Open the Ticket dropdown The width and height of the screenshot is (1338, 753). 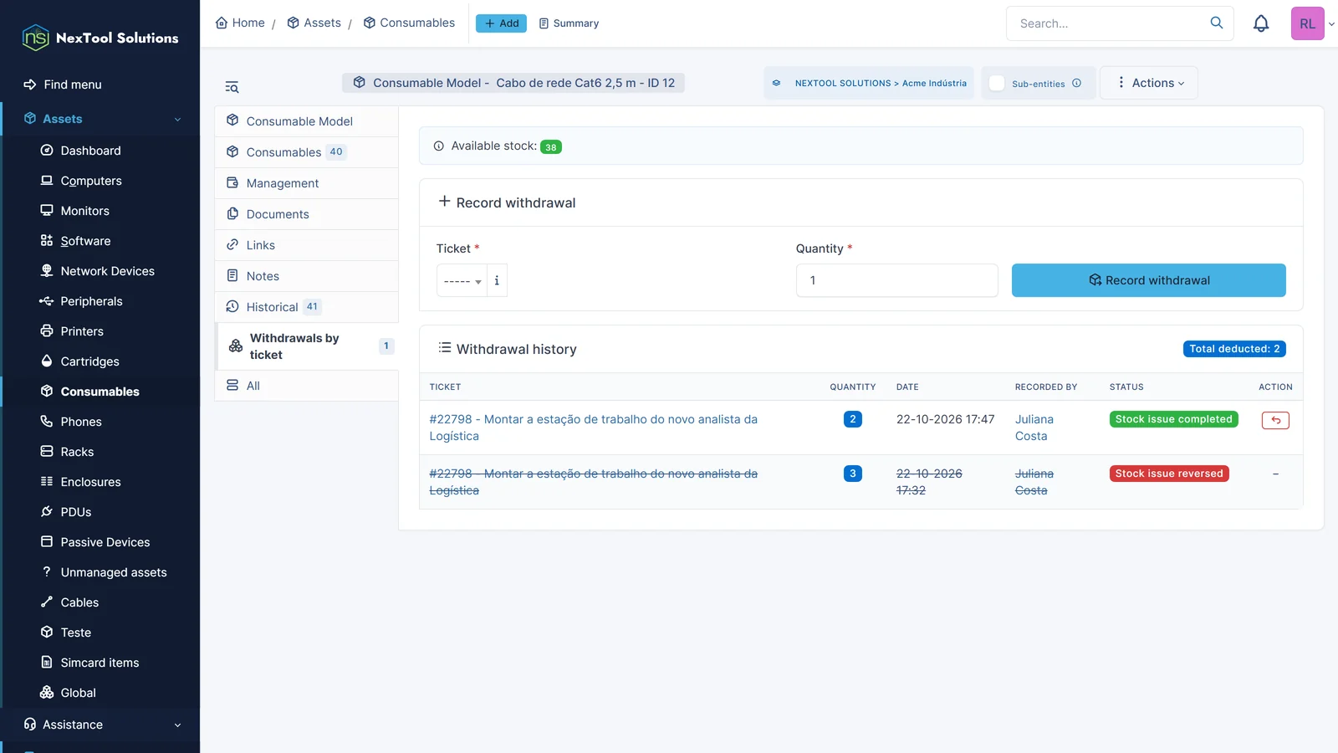pyautogui.click(x=462, y=280)
